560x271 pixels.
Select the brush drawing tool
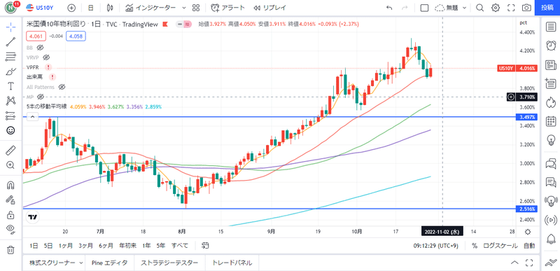point(10,71)
